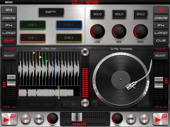Toggle SOLO for the LOW band
Image resolution: width=170 pixels, height=127 pixels.
point(97,14)
